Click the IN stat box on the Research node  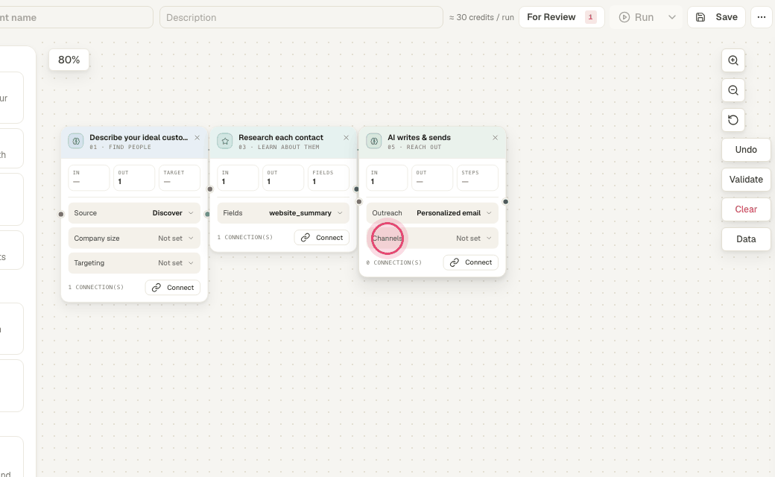tap(238, 177)
